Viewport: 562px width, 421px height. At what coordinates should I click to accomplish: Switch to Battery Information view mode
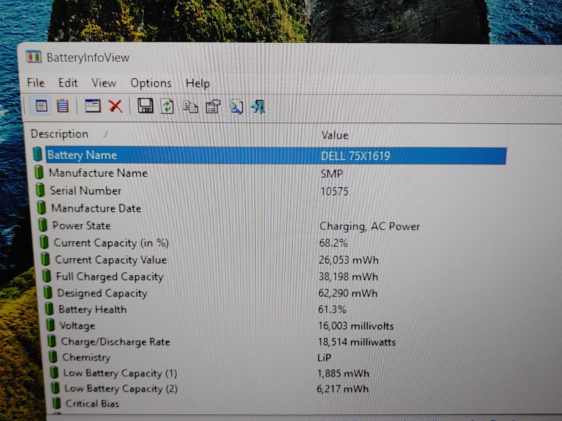click(41, 106)
